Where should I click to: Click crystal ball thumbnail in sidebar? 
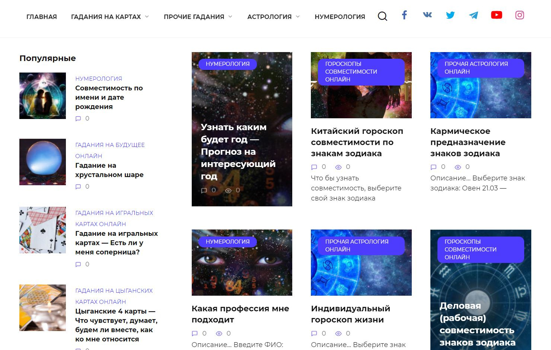tap(42, 162)
